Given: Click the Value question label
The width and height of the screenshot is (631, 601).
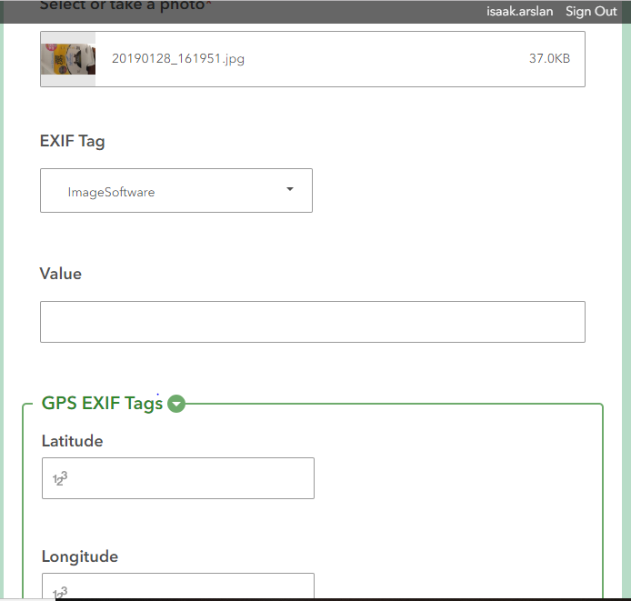Looking at the screenshot, I should pyautogui.click(x=61, y=274).
